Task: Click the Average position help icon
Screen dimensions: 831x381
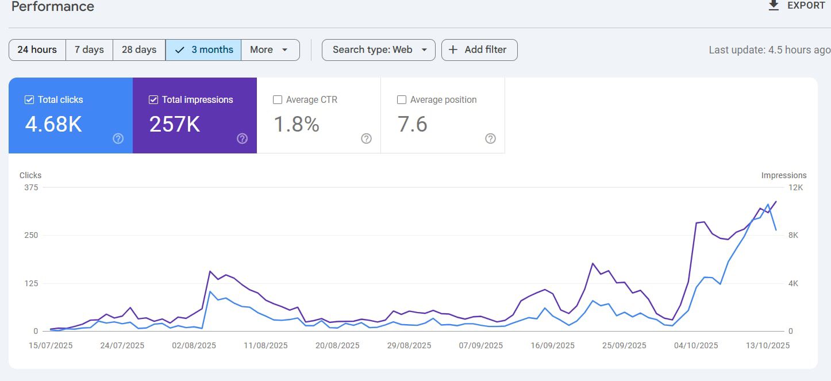Action: 490,138
